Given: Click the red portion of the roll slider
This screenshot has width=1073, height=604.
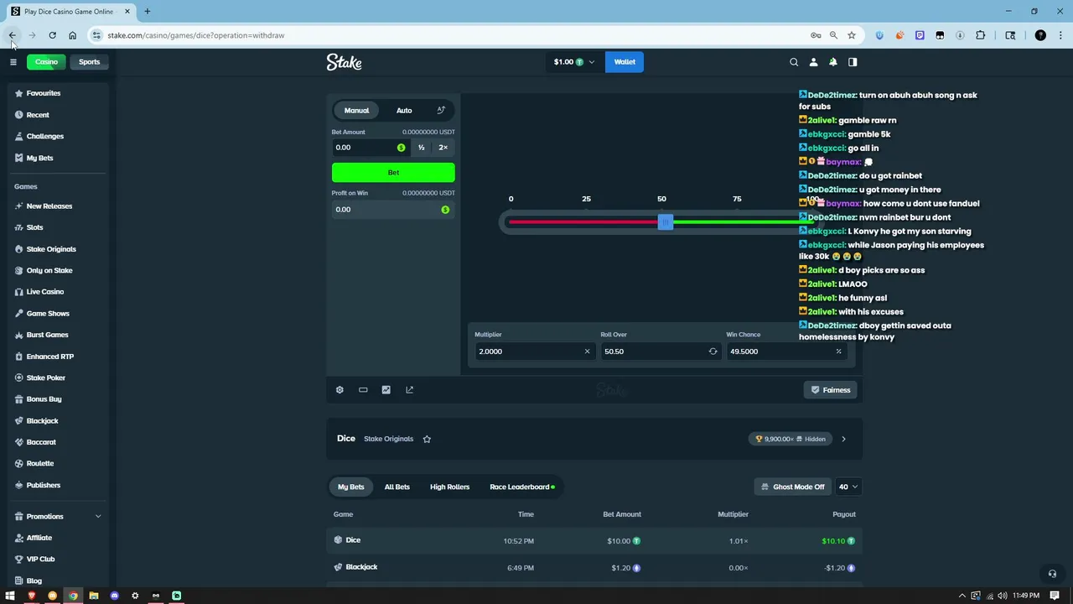Looking at the screenshot, I should click(583, 222).
